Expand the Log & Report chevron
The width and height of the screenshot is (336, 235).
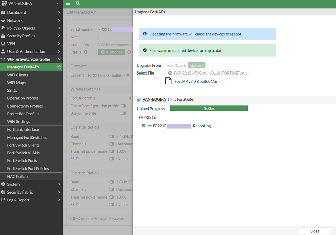[x=59, y=200]
